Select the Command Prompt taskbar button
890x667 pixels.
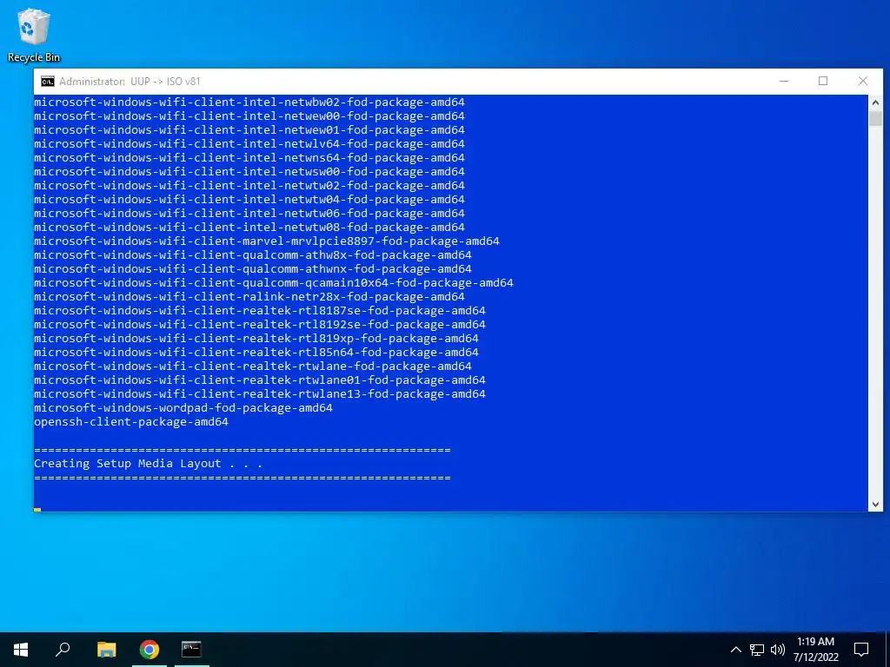point(191,650)
